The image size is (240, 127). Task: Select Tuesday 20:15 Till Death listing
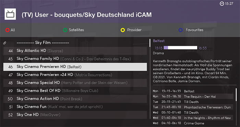(193, 102)
